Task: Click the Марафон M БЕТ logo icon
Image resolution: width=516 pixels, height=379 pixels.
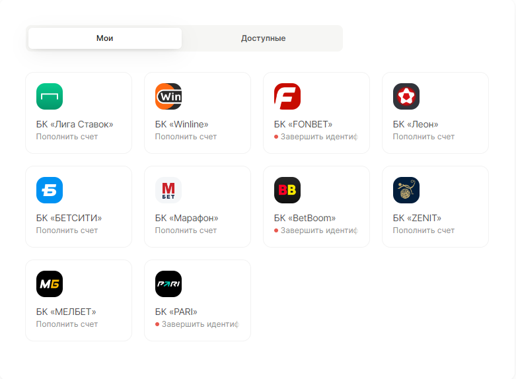Action: (x=168, y=190)
